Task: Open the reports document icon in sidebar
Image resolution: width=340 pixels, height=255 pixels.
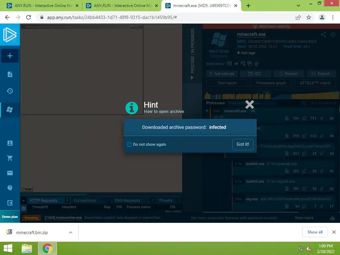Action: pyautogui.click(x=10, y=74)
